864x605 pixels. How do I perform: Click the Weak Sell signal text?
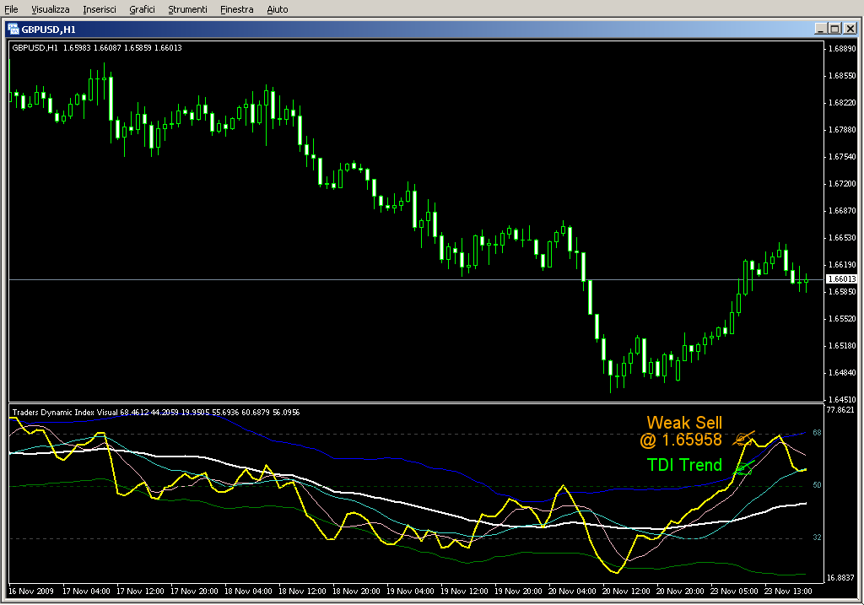click(683, 423)
